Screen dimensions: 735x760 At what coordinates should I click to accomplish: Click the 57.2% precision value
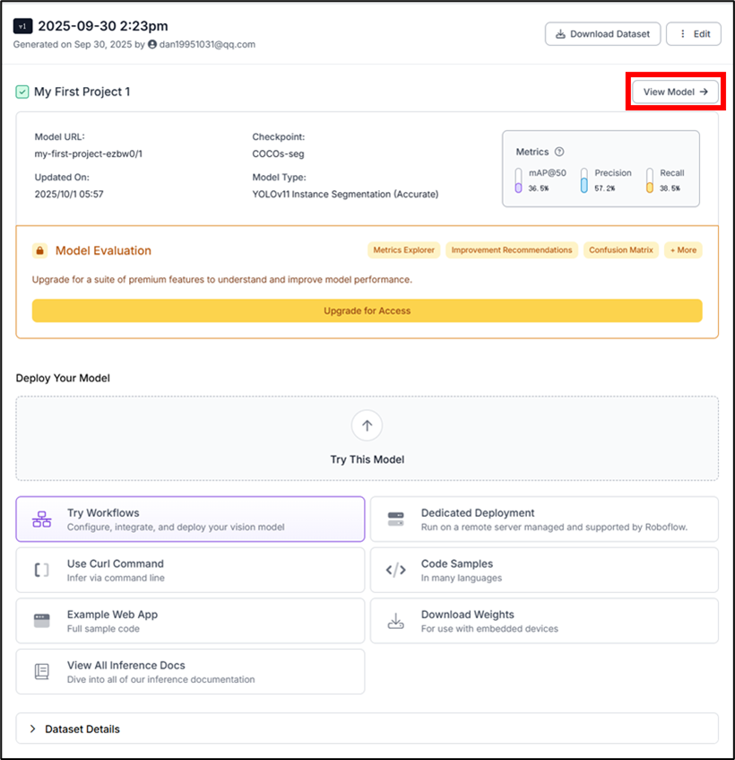pos(605,188)
